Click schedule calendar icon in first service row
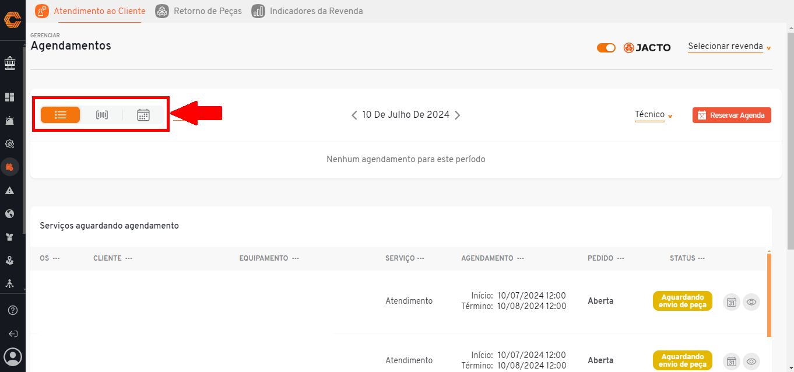Image resolution: width=794 pixels, height=372 pixels. [x=732, y=302]
